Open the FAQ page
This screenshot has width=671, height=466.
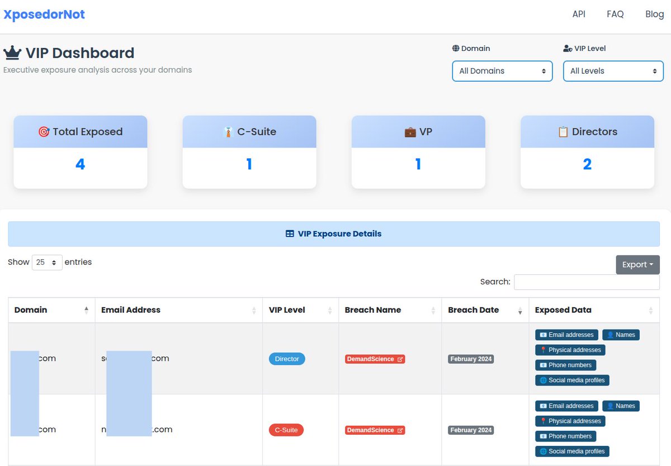click(615, 15)
